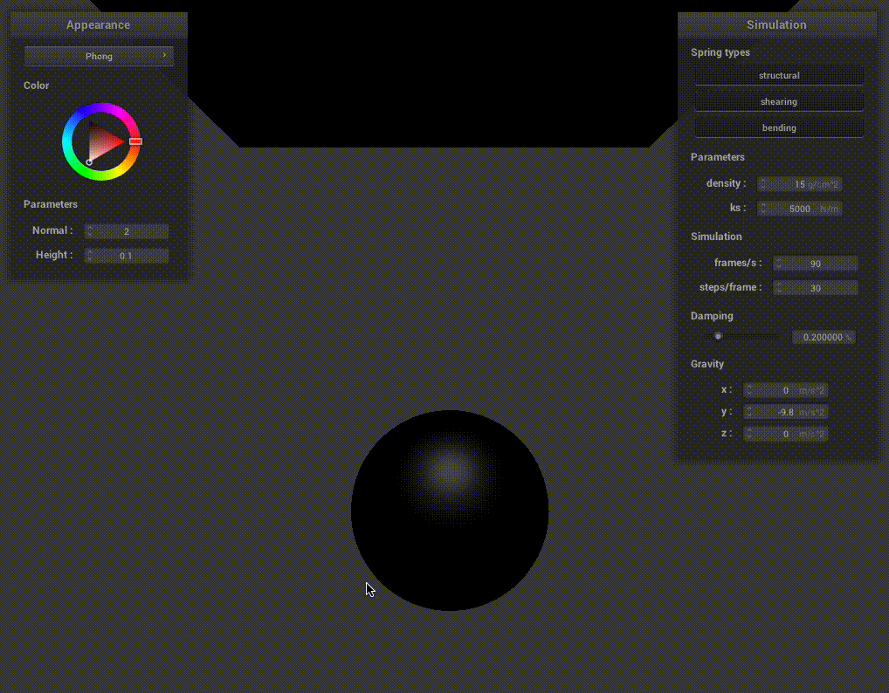Click the gravity y spinner arrows
The width and height of the screenshot is (889, 693).
(748, 412)
